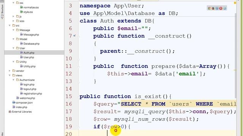Click 'mysqli_query' on line 17
The width and height of the screenshot is (243, 136).
(145, 111)
